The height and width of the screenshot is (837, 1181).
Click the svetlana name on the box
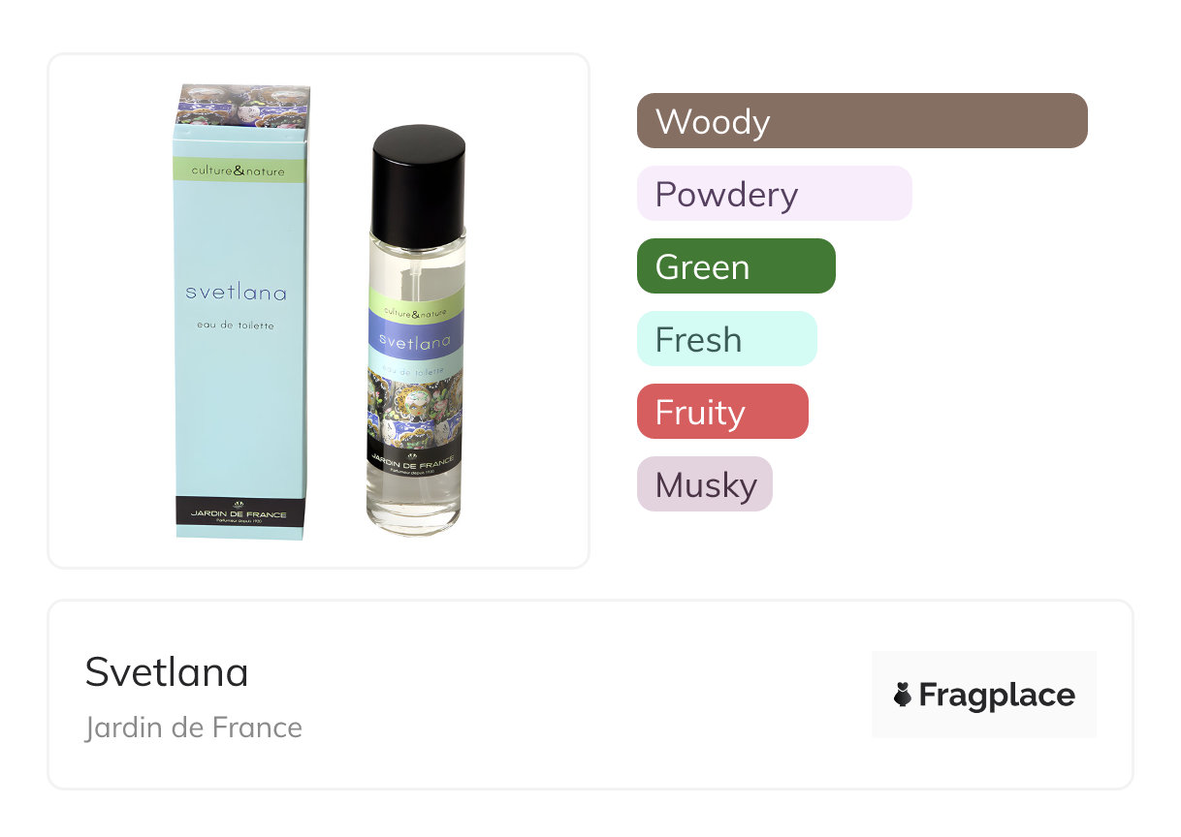click(236, 292)
